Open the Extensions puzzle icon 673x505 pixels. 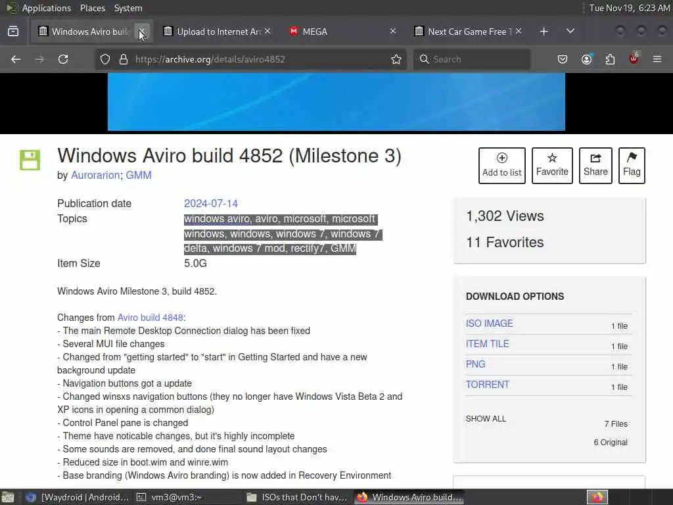610,59
